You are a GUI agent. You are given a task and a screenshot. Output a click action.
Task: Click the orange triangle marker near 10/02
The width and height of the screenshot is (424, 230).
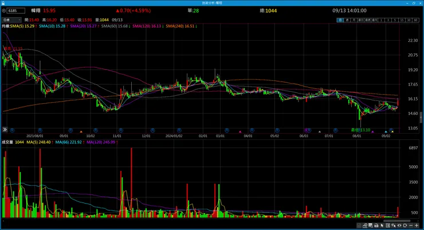point(81,132)
